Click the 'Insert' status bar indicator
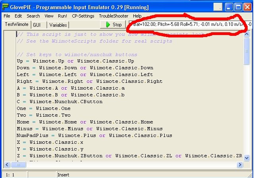 click(x=63, y=175)
